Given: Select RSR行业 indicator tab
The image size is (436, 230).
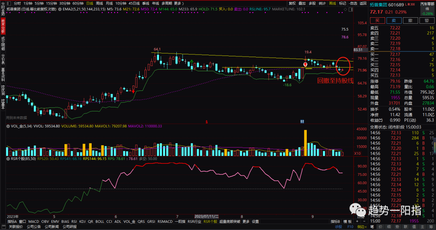Looking at the screenshot, I should pyautogui.click(x=194, y=222).
